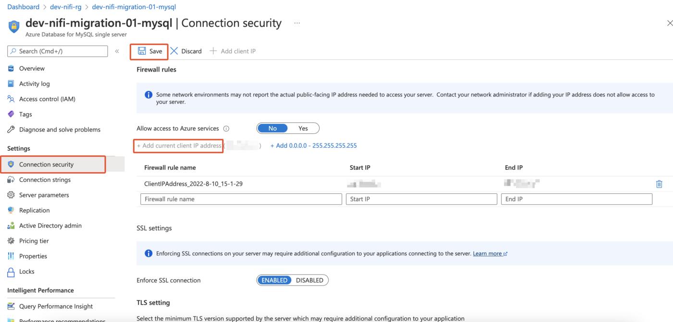The image size is (673, 322).
Task: Set Enforce SSL connection to DISABLED
Action: click(x=309, y=280)
